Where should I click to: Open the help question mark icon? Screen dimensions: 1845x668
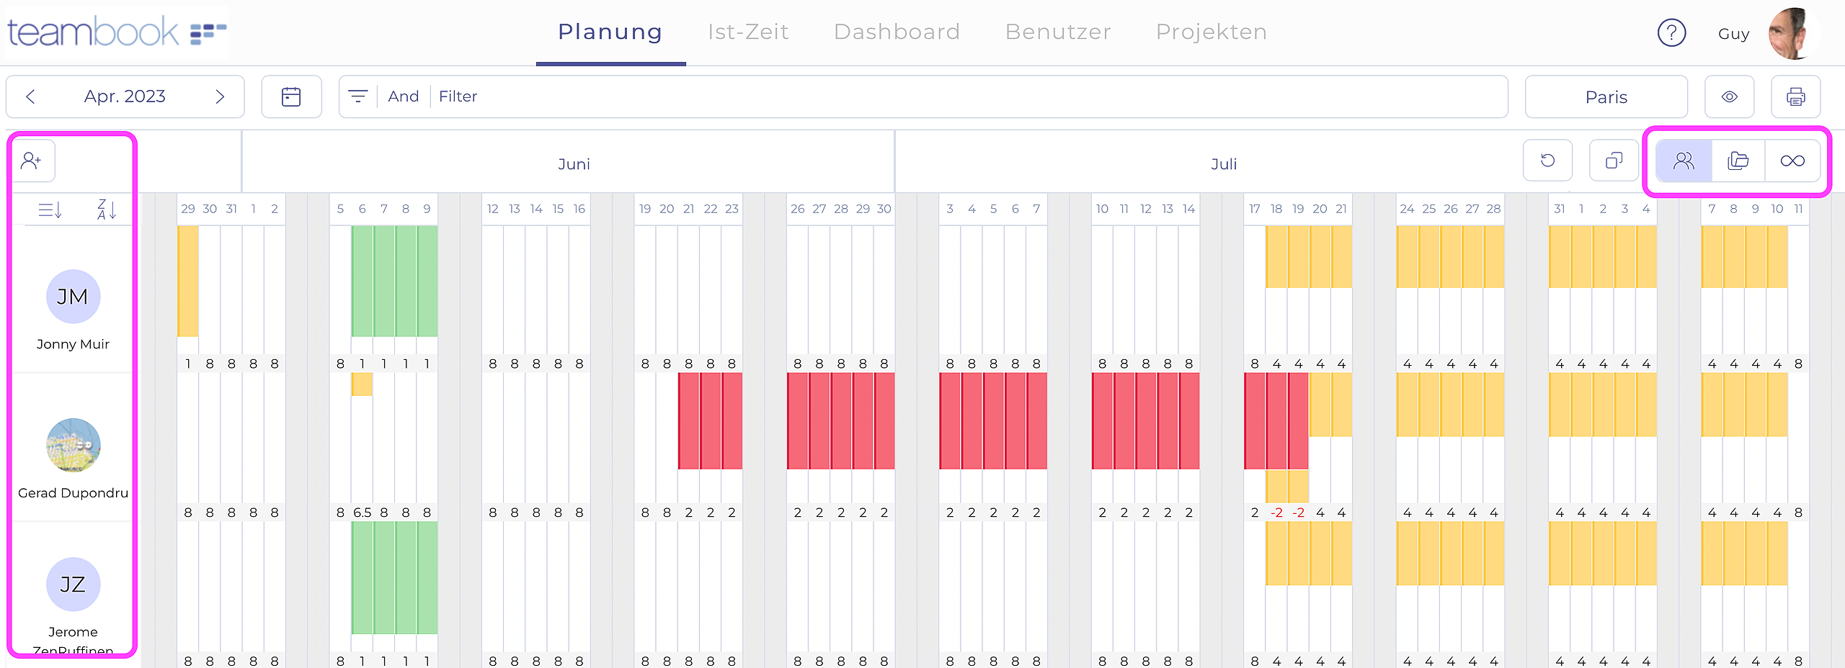[1671, 32]
